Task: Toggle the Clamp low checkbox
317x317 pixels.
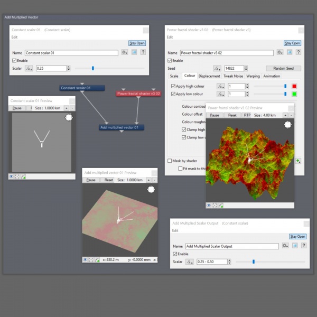Action: [x=184, y=137]
